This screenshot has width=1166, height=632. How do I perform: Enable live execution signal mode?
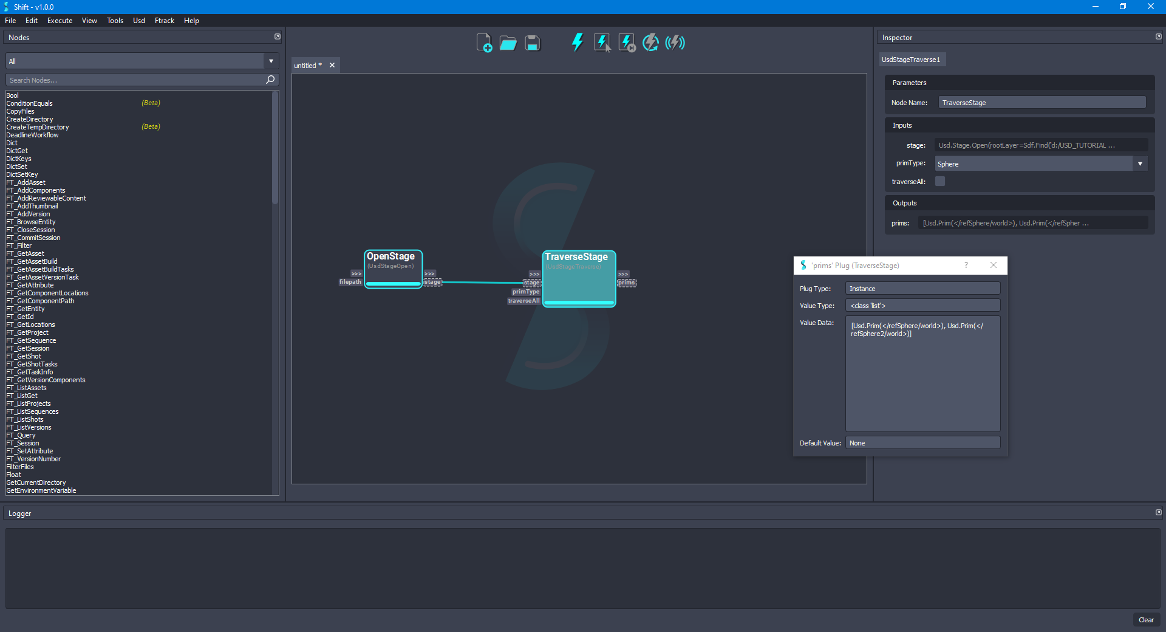click(x=674, y=43)
